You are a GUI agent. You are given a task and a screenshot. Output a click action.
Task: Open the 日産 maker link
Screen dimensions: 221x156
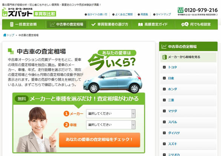pos(171,78)
